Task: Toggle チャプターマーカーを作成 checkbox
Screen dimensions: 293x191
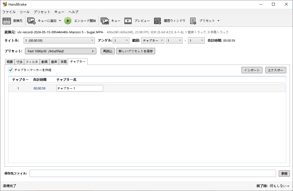Action: point(11,70)
